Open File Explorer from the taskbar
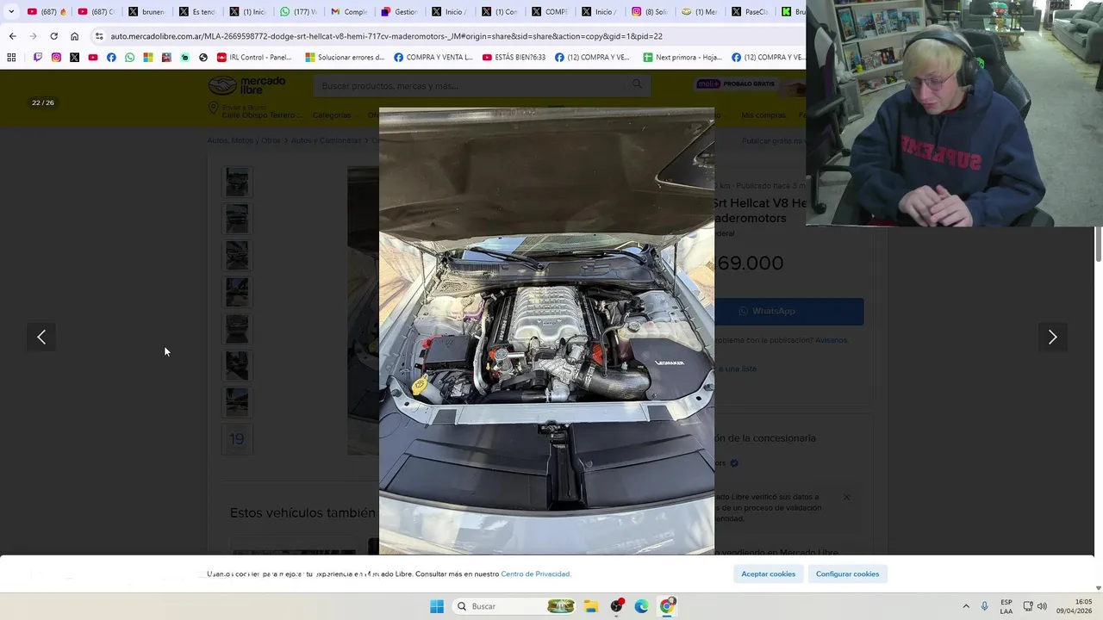Viewport: 1103px width, 620px height. pyautogui.click(x=591, y=606)
